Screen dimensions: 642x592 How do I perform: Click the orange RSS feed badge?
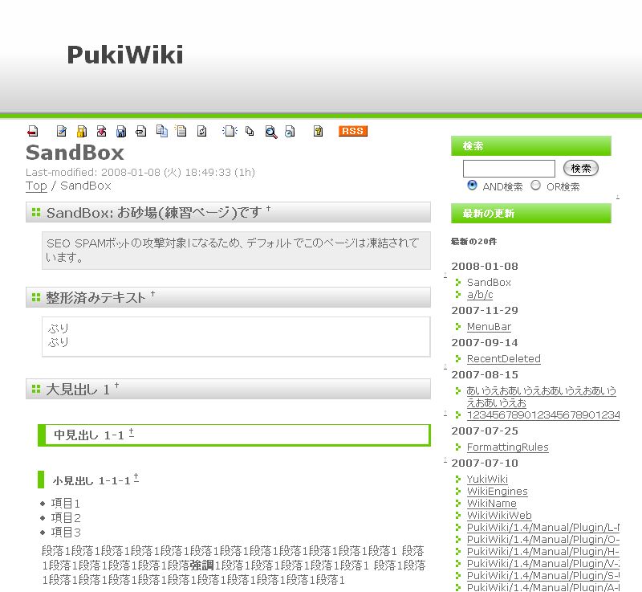coord(352,131)
